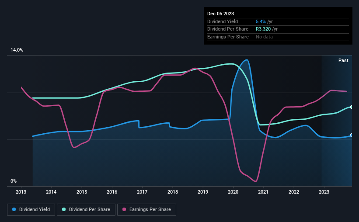Click the 2023 x-axis label
This screenshot has width=359, height=222.
[x=324, y=192]
